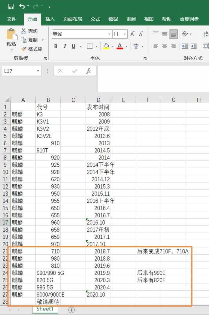This screenshot has width=209, height=315.
Task: Click the merge and center icon
Action: click(x=206, y=46)
